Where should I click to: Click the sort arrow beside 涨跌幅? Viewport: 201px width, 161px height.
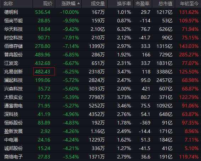[79, 4]
